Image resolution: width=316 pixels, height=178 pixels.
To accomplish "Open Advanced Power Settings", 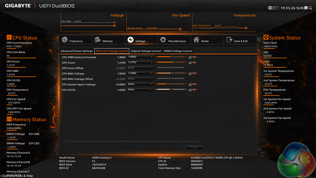I will 77,51.
